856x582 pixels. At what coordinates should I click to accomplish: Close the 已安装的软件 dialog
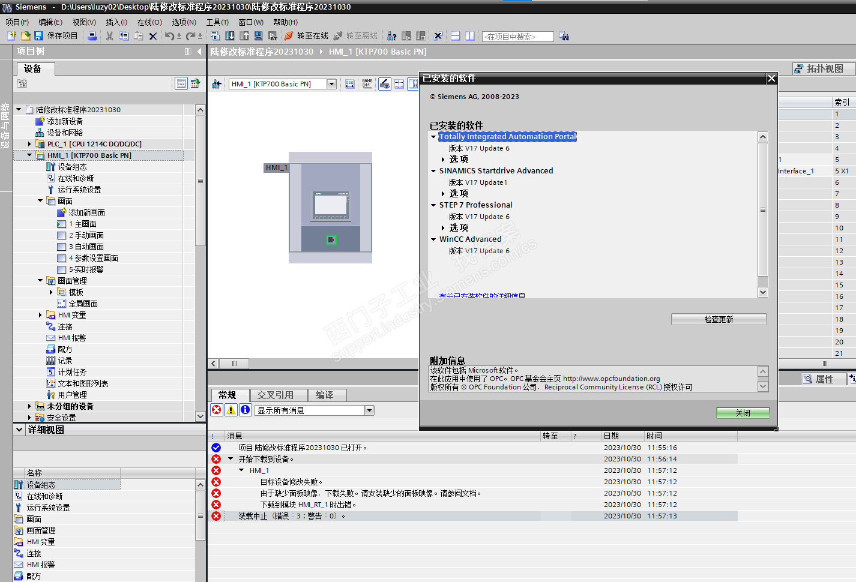772,79
